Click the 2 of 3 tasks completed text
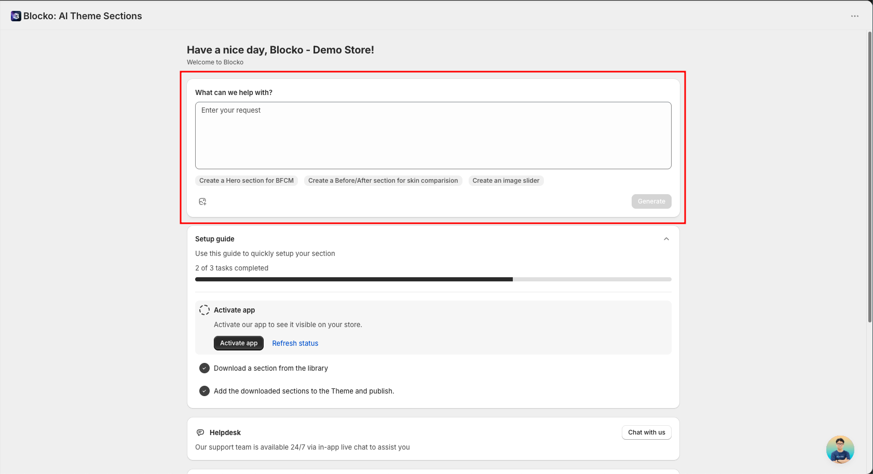The height and width of the screenshot is (474, 873). click(232, 268)
